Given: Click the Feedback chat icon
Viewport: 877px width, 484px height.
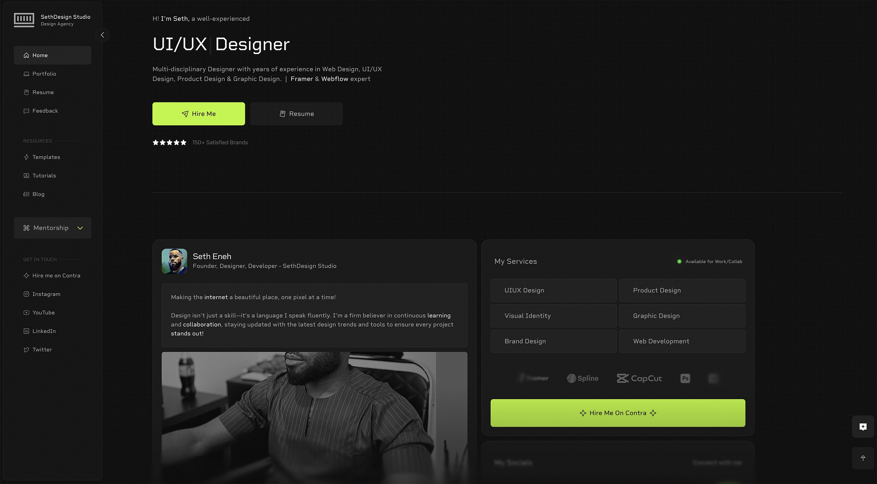Looking at the screenshot, I should click(26, 111).
